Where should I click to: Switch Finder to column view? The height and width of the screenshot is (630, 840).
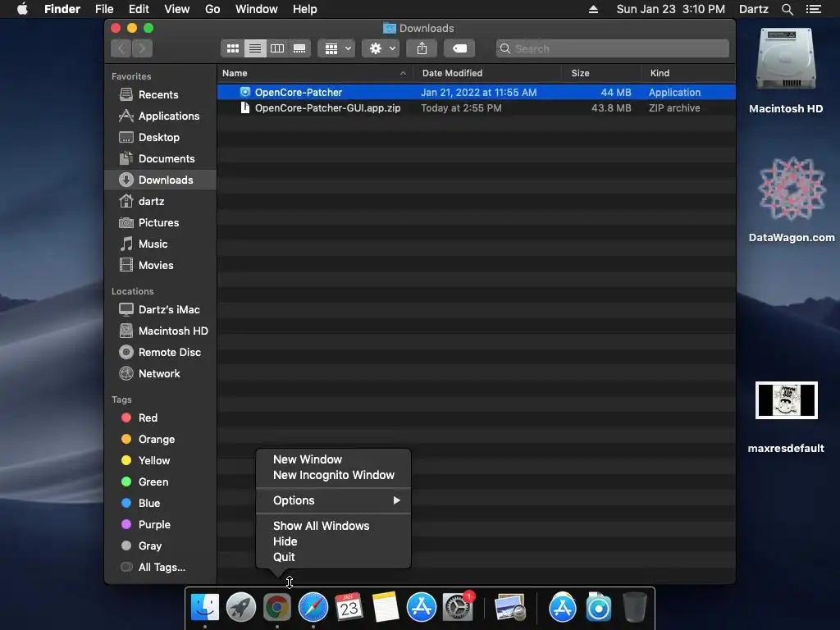click(x=277, y=48)
